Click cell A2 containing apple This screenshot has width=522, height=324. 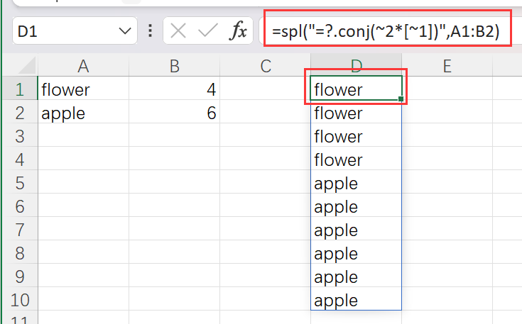(x=83, y=113)
